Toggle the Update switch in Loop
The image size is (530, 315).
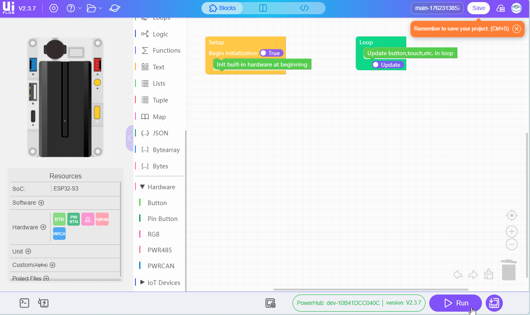pyautogui.click(x=387, y=65)
